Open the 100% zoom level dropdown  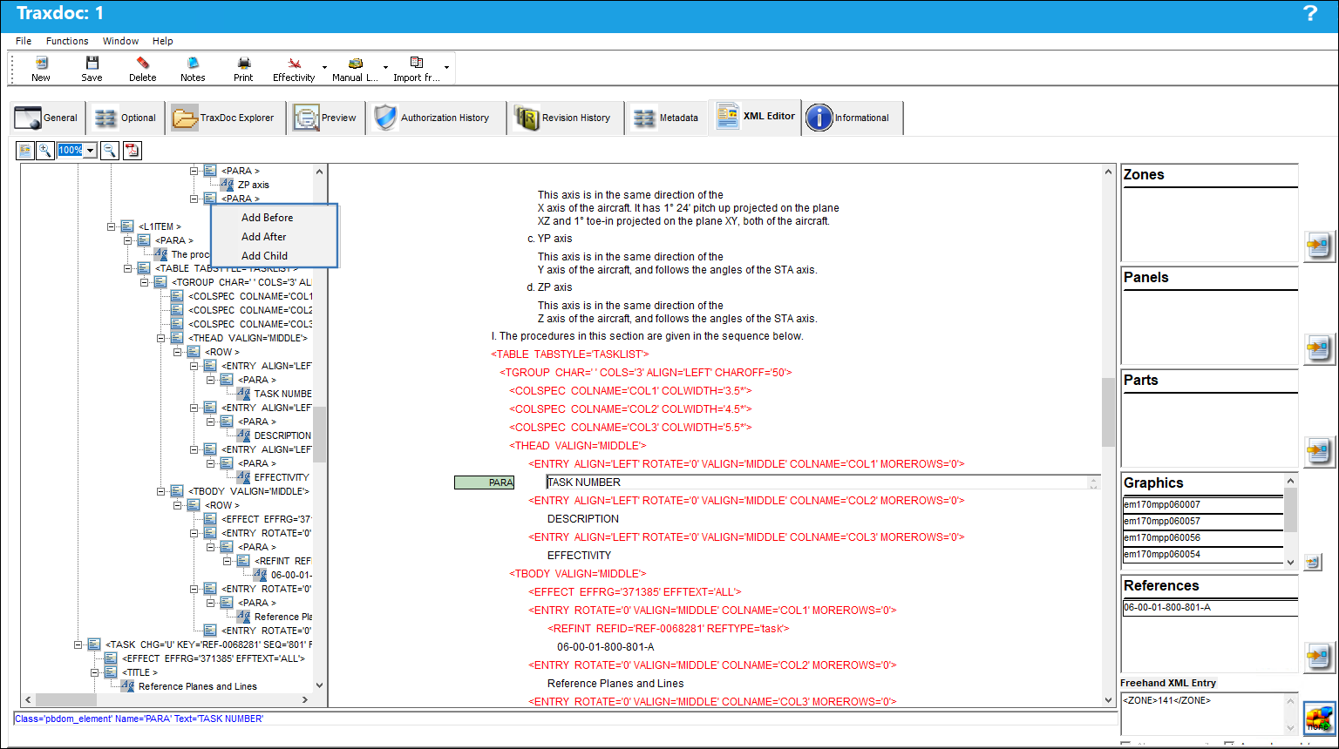90,151
